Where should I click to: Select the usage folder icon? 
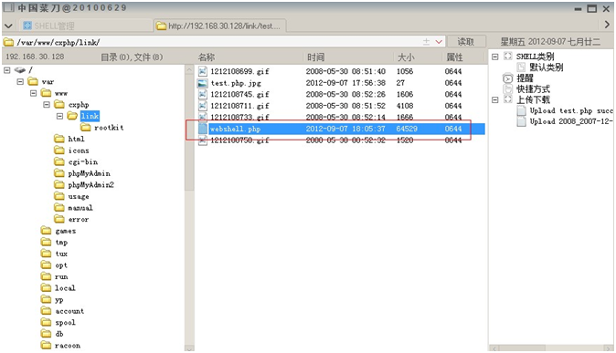click(x=59, y=196)
